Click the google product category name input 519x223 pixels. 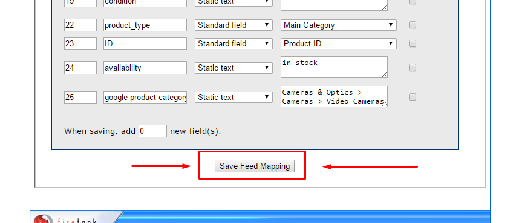145,97
